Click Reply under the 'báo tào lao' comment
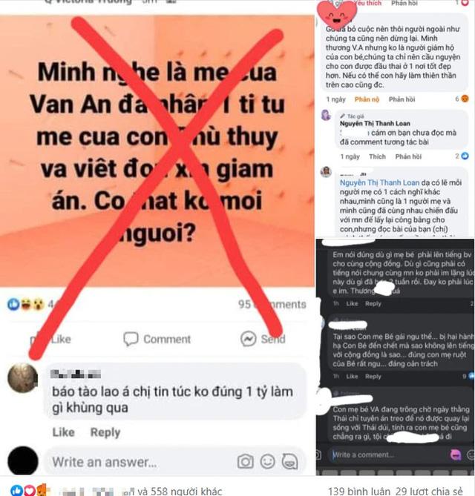This screenshot has height=496, width=475. (x=105, y=431)
